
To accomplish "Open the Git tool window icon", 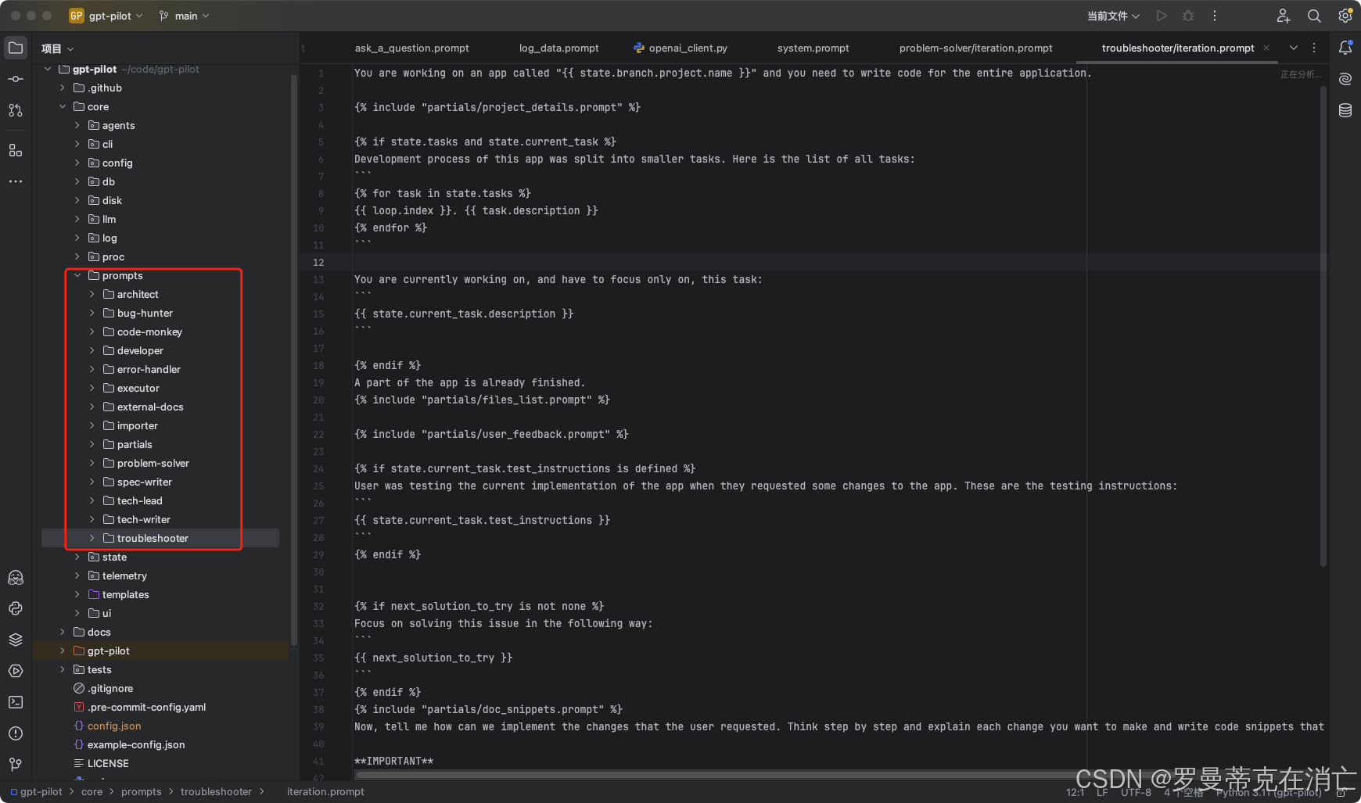I will [16, 764].
